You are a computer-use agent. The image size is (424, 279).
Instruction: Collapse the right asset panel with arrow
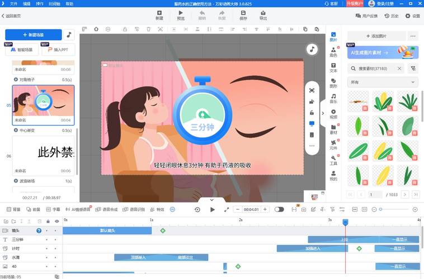323,113
